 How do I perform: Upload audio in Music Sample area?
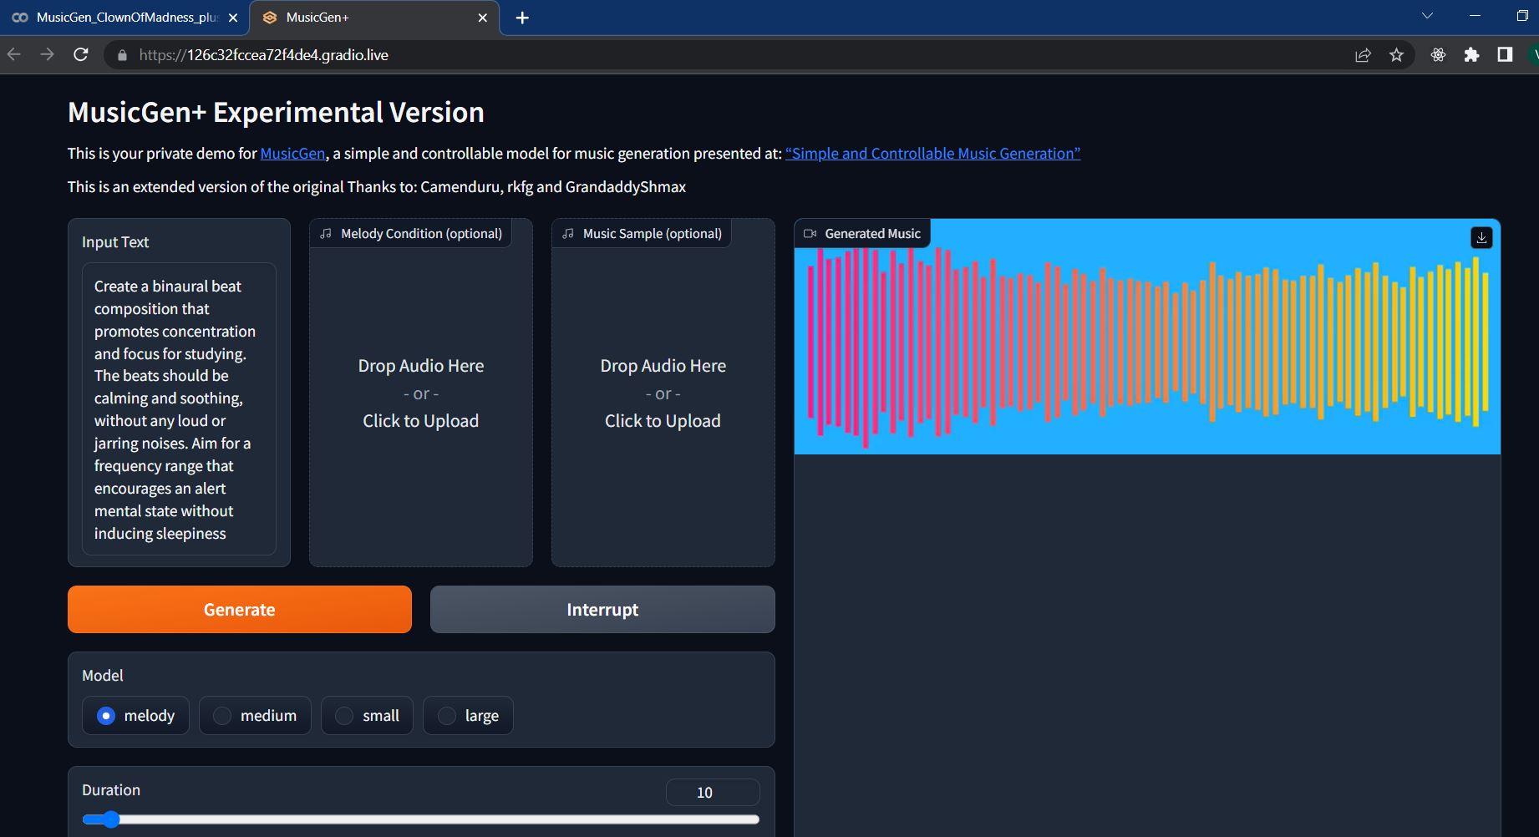tap(663, 393)
